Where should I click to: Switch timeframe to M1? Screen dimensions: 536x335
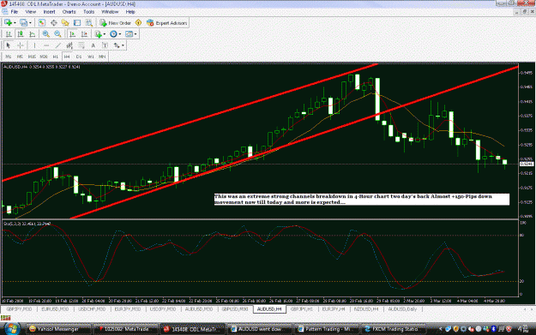[9, 57]
